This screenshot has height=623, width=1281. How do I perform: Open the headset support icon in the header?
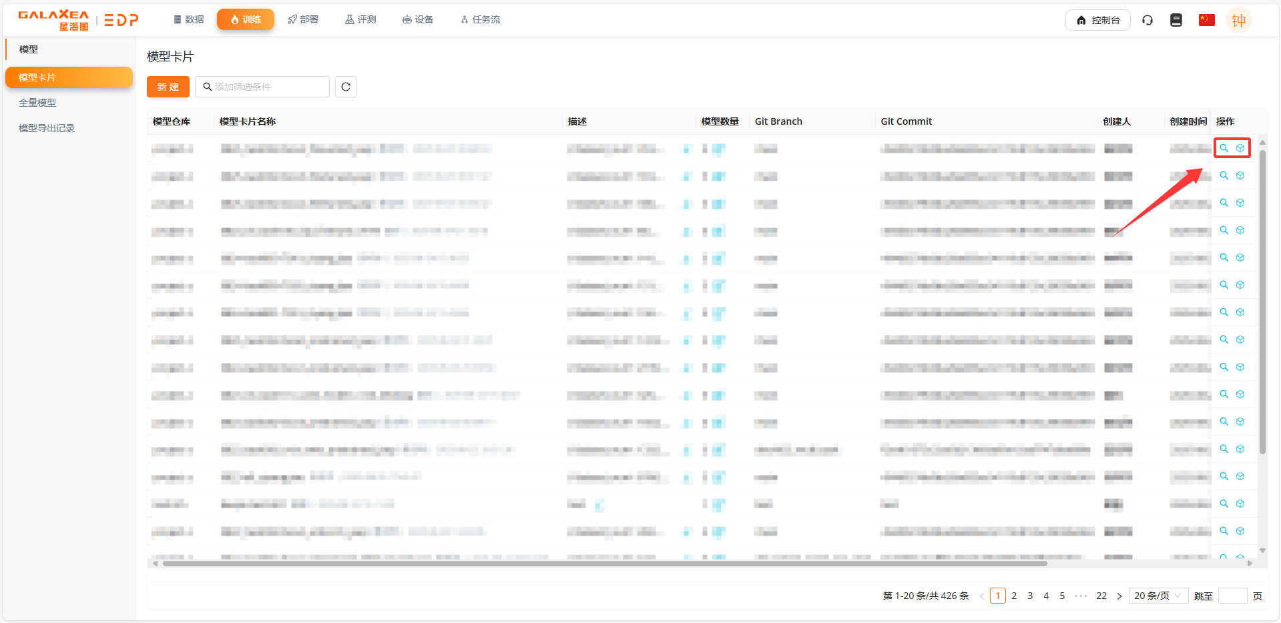[1147, 20]
